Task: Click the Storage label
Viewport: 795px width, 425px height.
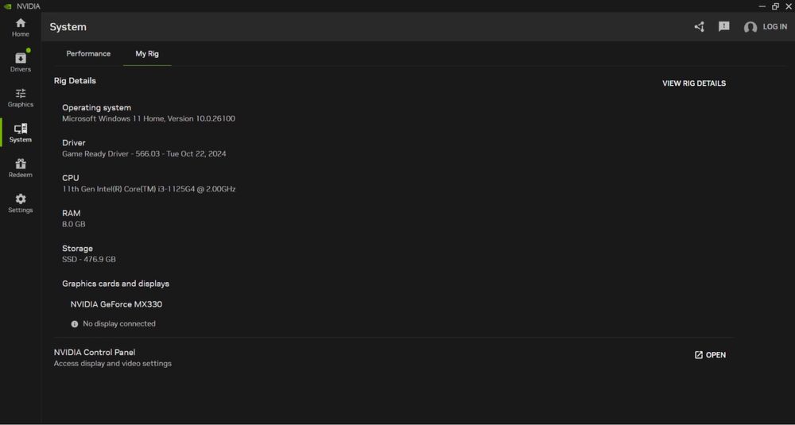Action: (77, 249)
